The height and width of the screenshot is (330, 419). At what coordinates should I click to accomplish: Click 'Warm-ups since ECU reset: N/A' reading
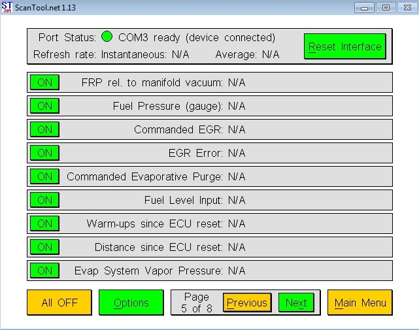(166, 223)
